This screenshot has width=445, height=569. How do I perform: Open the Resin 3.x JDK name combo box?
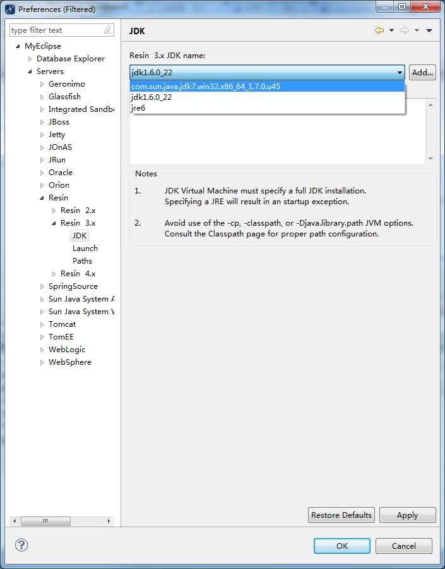(x=268, y=72)
